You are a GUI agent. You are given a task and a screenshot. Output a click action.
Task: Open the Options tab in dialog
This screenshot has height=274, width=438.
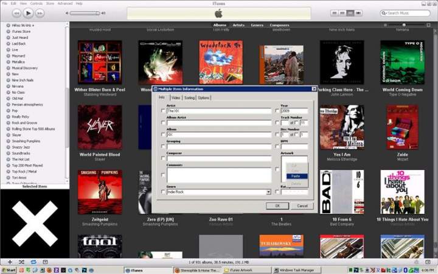204,97
